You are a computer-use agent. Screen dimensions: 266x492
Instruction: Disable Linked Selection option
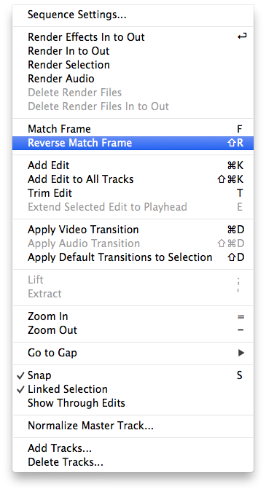(133, 389)
